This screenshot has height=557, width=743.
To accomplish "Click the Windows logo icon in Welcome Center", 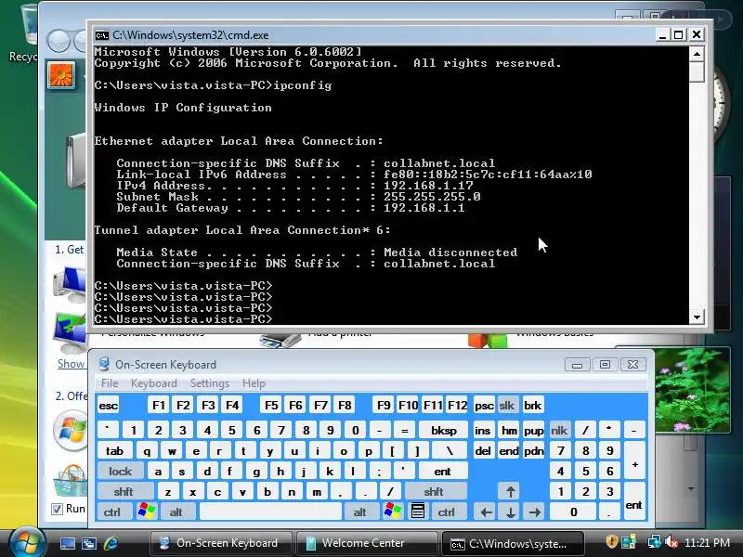I will (72, 430).
